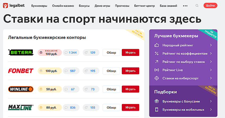Click the percent icon for Рейтинг по коэффициентам
This screenshot has height=118, width=225.
pyautogui.click(x=157, y=53)
